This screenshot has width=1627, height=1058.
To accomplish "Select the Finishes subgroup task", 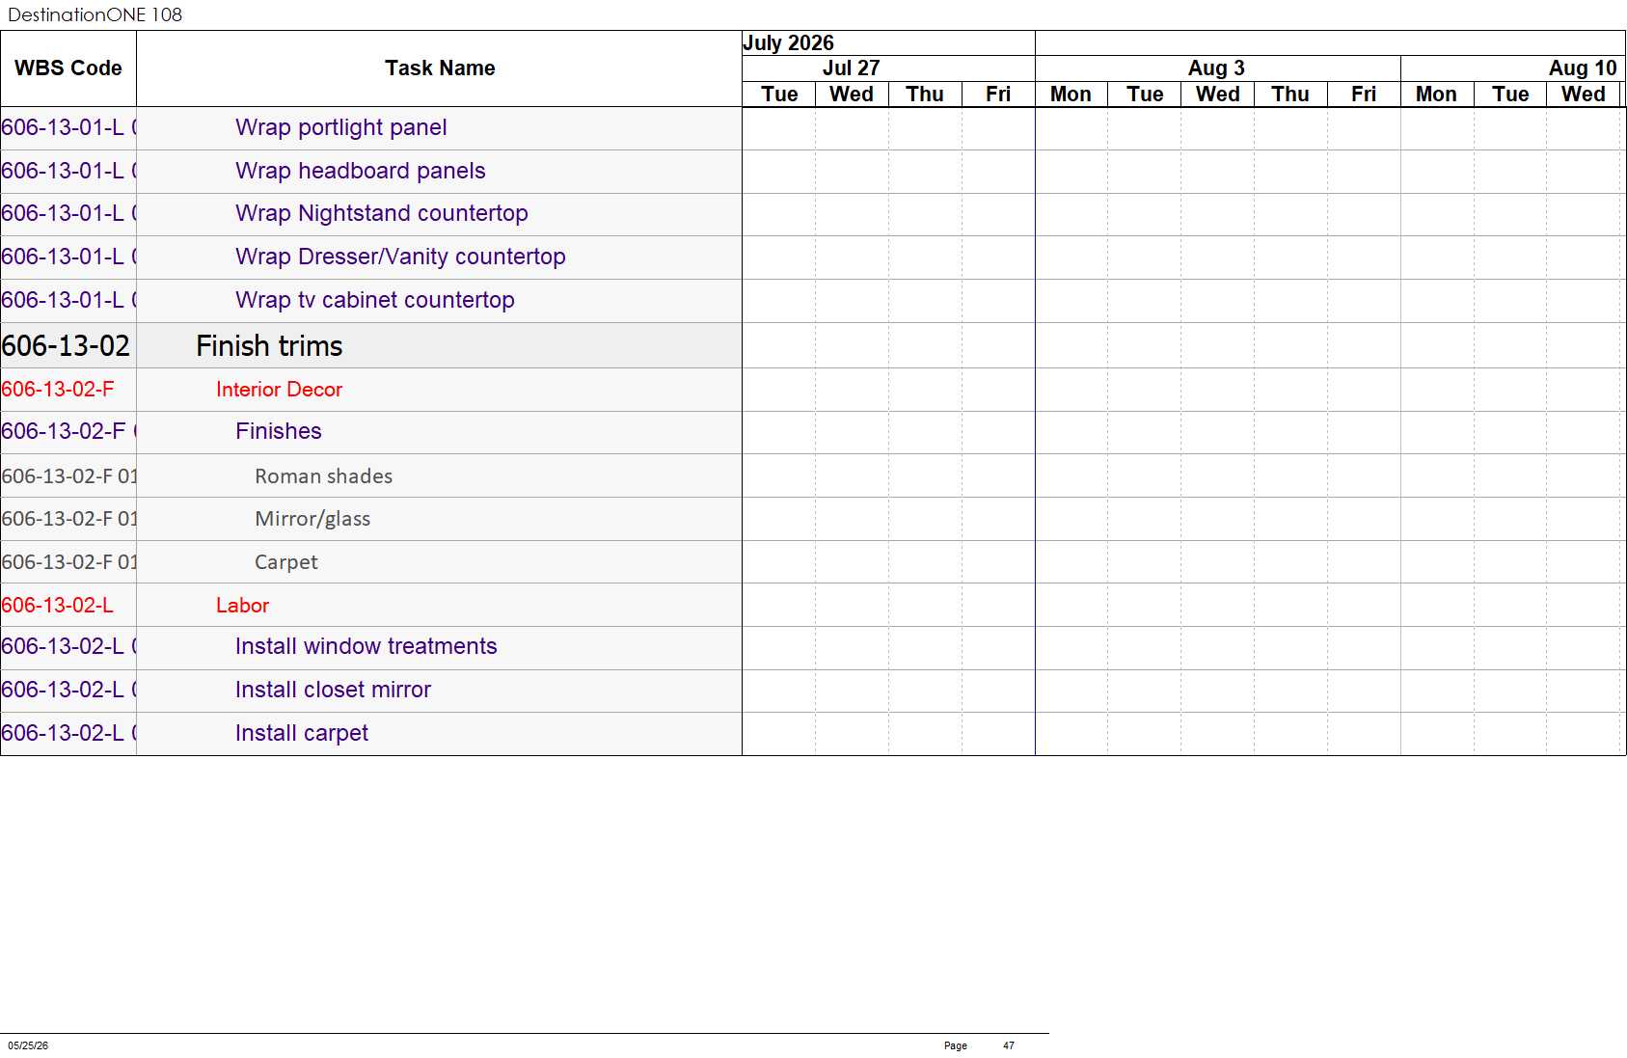I will click(x=278, y=431).
